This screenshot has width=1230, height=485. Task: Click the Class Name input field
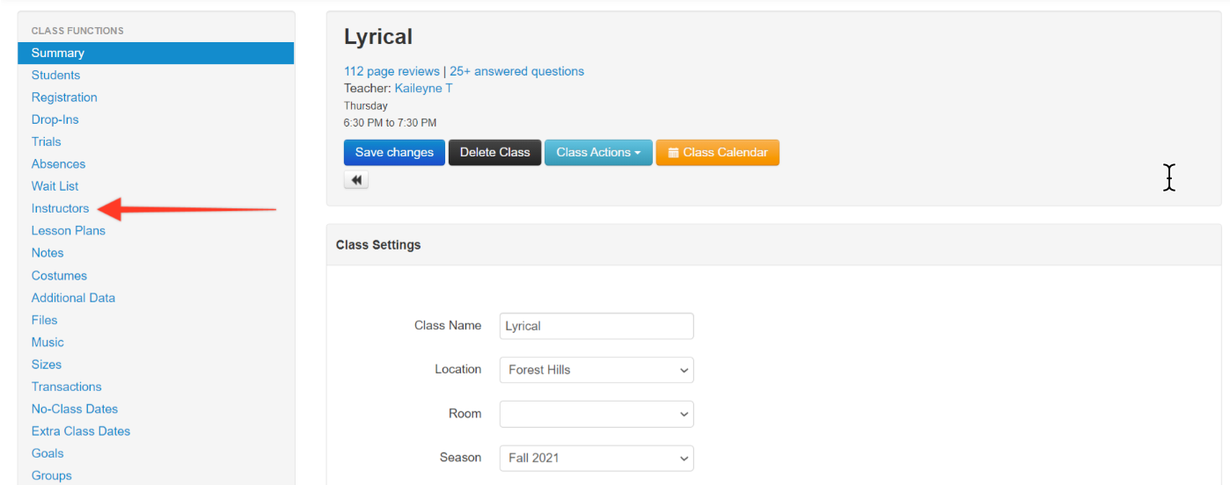click(x=597, y=326)
